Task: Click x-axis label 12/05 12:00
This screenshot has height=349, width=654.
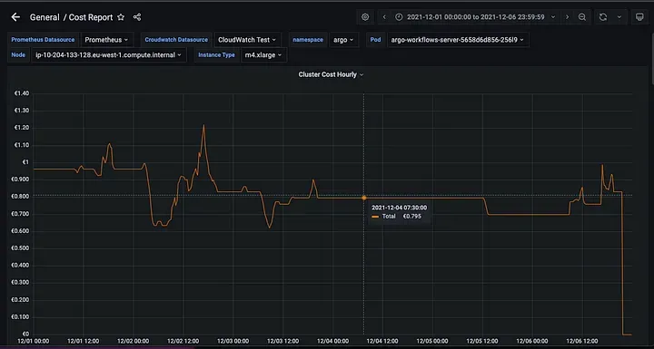Action: pyautogui.click(x=482, y=341)
